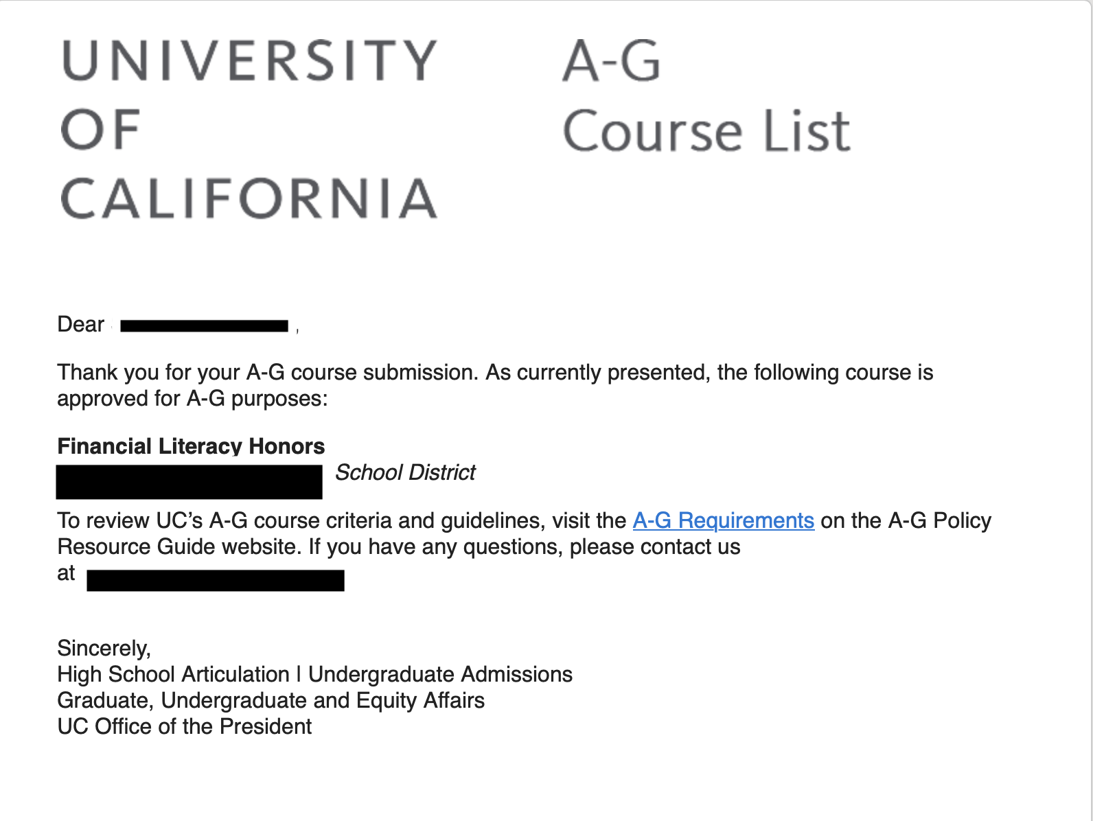Click the 'approved for A-G purposes:' line
Viewport: 1093px width, 821px height.
tap(192, 399)
